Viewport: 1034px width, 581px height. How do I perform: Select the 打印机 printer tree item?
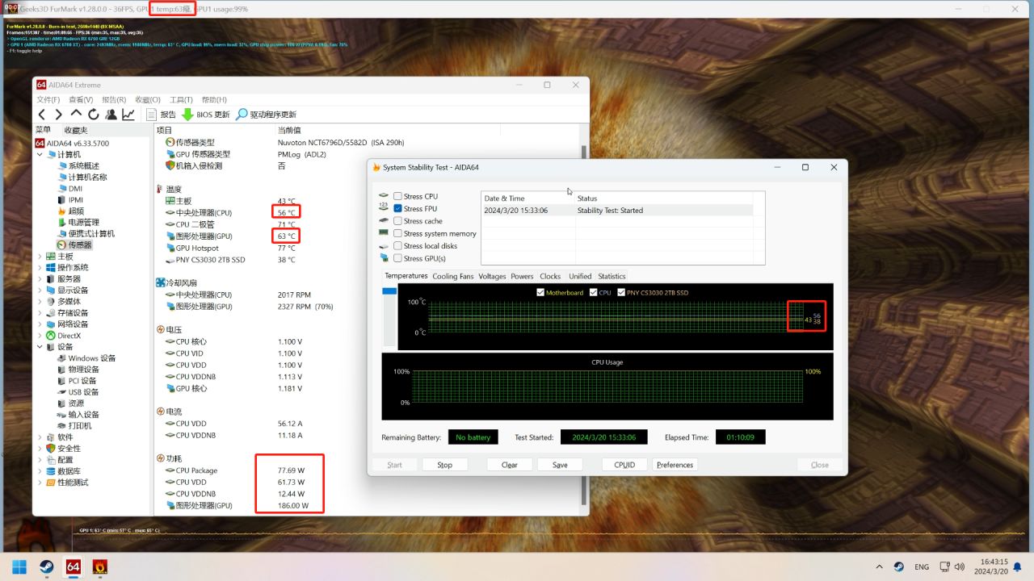click(74, 425)
